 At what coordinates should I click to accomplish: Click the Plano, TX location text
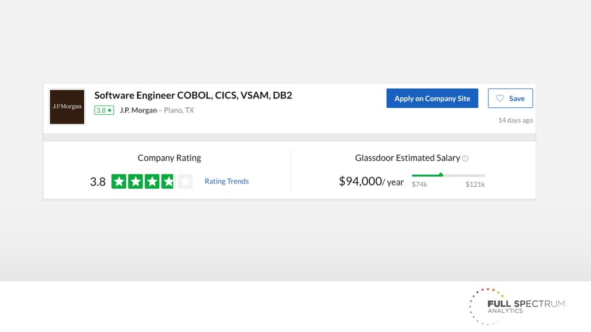point(179,110)
